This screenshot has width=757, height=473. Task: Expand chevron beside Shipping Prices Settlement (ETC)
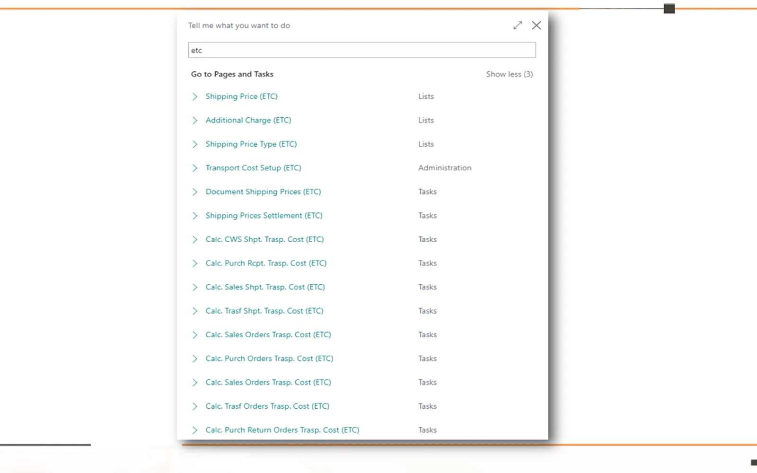[194, 216]
